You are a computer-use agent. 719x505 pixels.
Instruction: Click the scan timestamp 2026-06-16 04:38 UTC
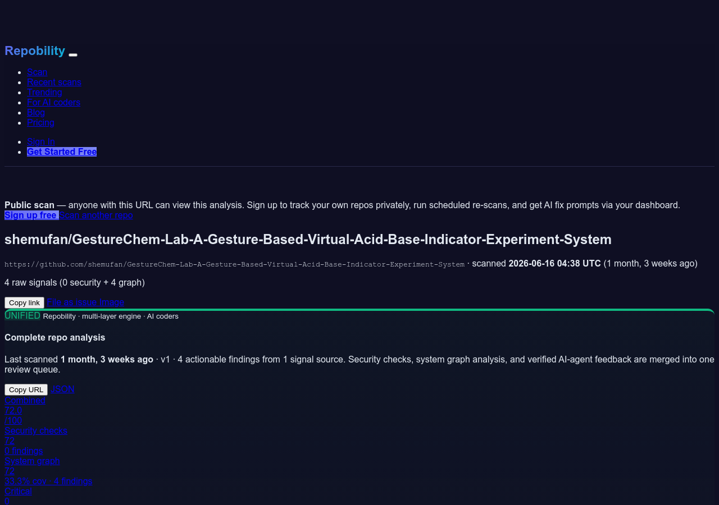coord(554,263)
